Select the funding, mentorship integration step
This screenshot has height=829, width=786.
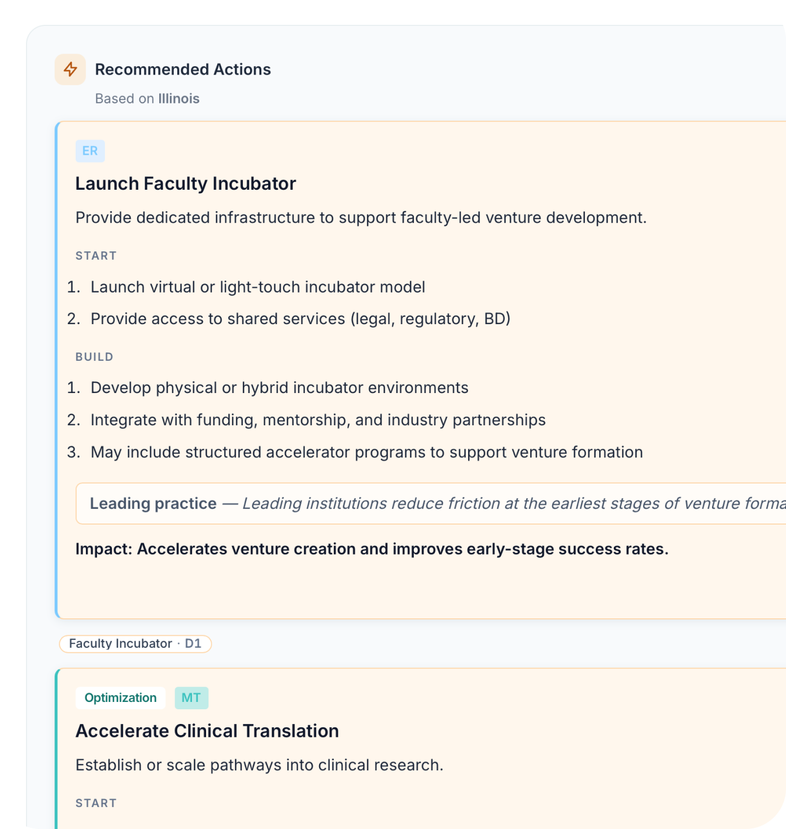point(318,420)
